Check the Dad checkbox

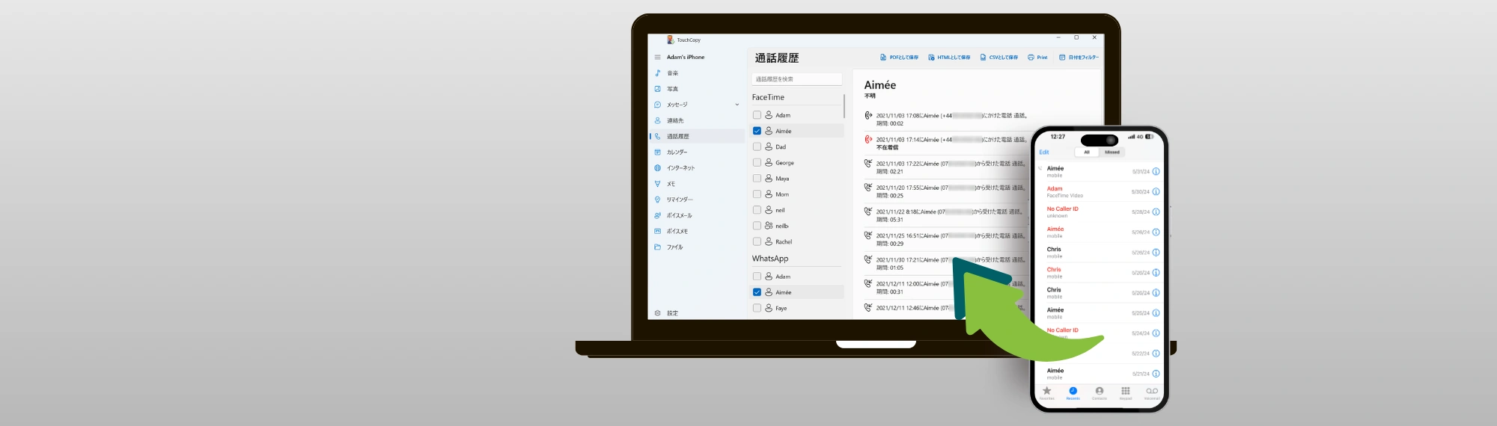757,146
